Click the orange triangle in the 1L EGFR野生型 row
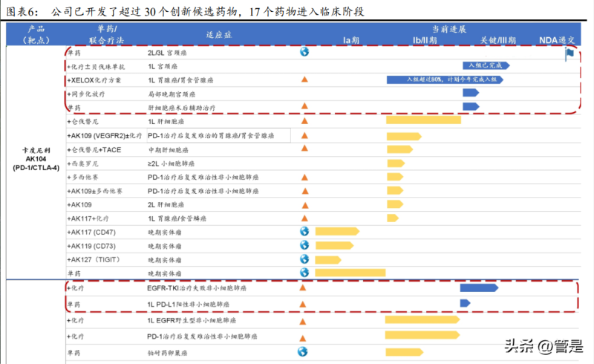This screenshot has height=364, width=594. coord(303,322)
